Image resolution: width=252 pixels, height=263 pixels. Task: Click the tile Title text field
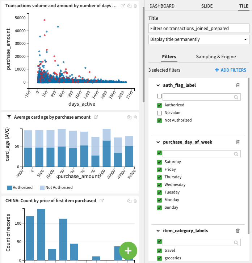(x=199, y=28)
